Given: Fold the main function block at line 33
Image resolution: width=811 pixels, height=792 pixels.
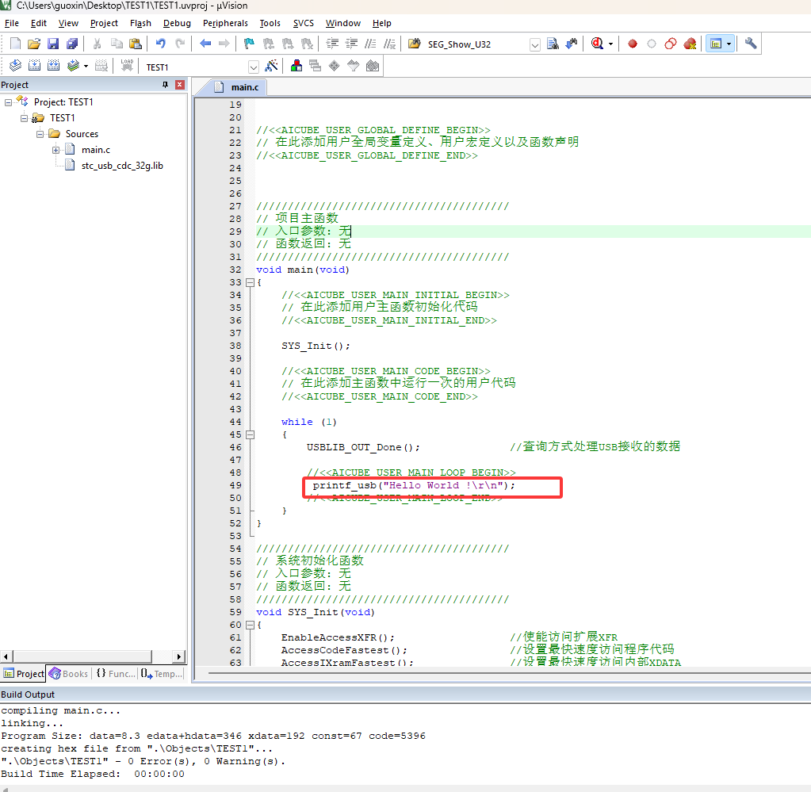Looking at the screenshot, I should pos(251,282).
